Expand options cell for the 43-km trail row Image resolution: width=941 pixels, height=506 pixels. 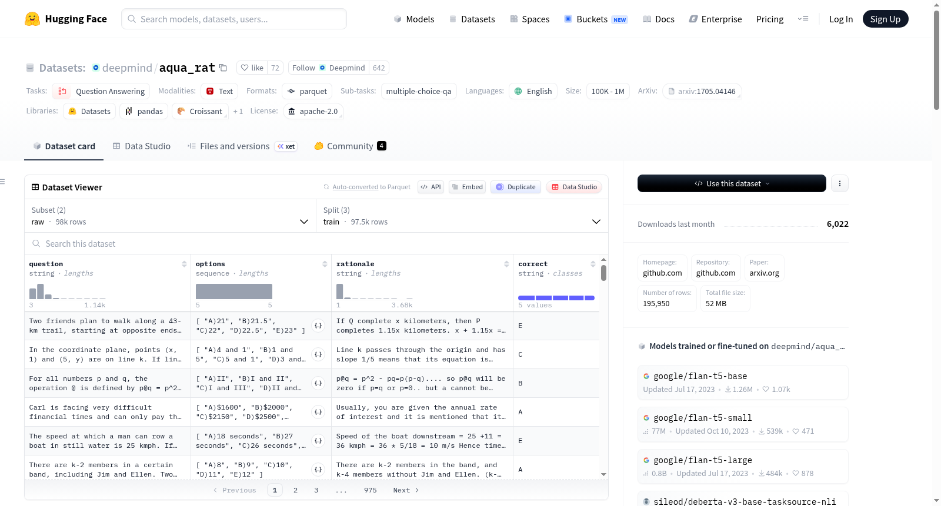[318, 326]
